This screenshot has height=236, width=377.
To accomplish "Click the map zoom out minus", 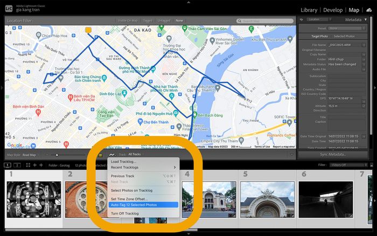I will 47,155.
